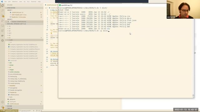Collapse the build folder

[x=24, y=40]
